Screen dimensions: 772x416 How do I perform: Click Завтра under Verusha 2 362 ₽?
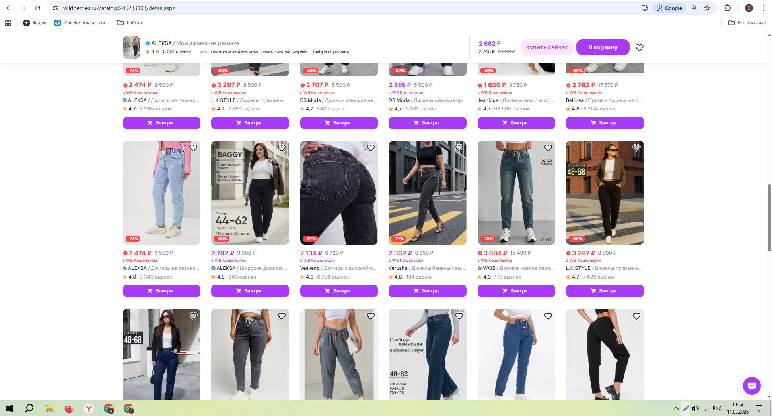[x=428, y=291]
